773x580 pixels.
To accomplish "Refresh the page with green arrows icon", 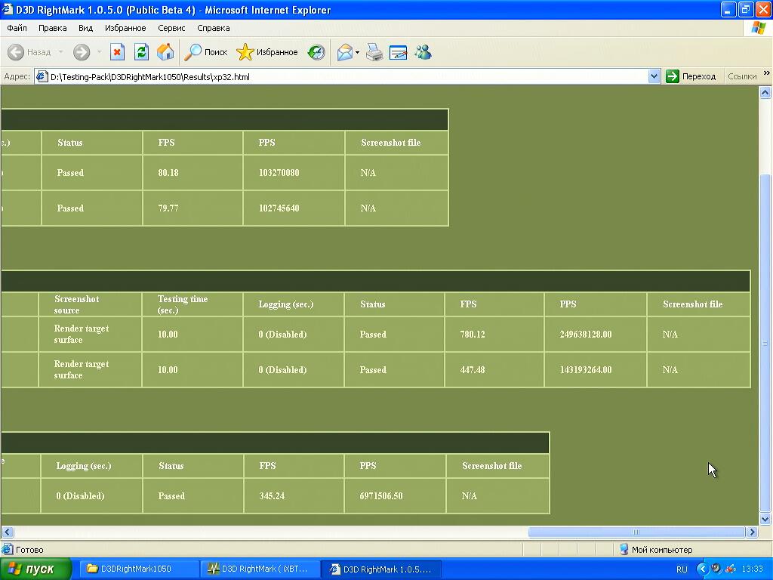I will click(141, 52).
